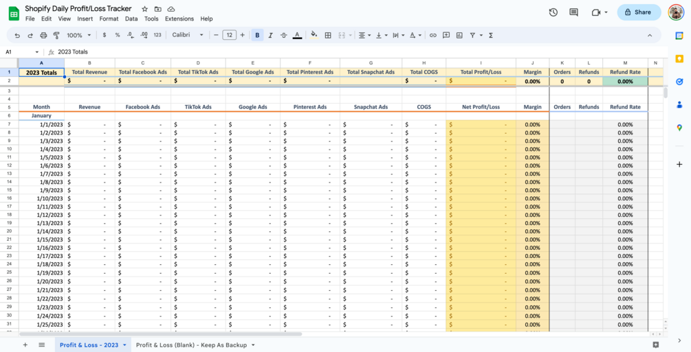Viewport: 691px width, 352px height.
Task: Open the Calibri font dropdown
Action: pyautogui.click(x=188, y=35)
